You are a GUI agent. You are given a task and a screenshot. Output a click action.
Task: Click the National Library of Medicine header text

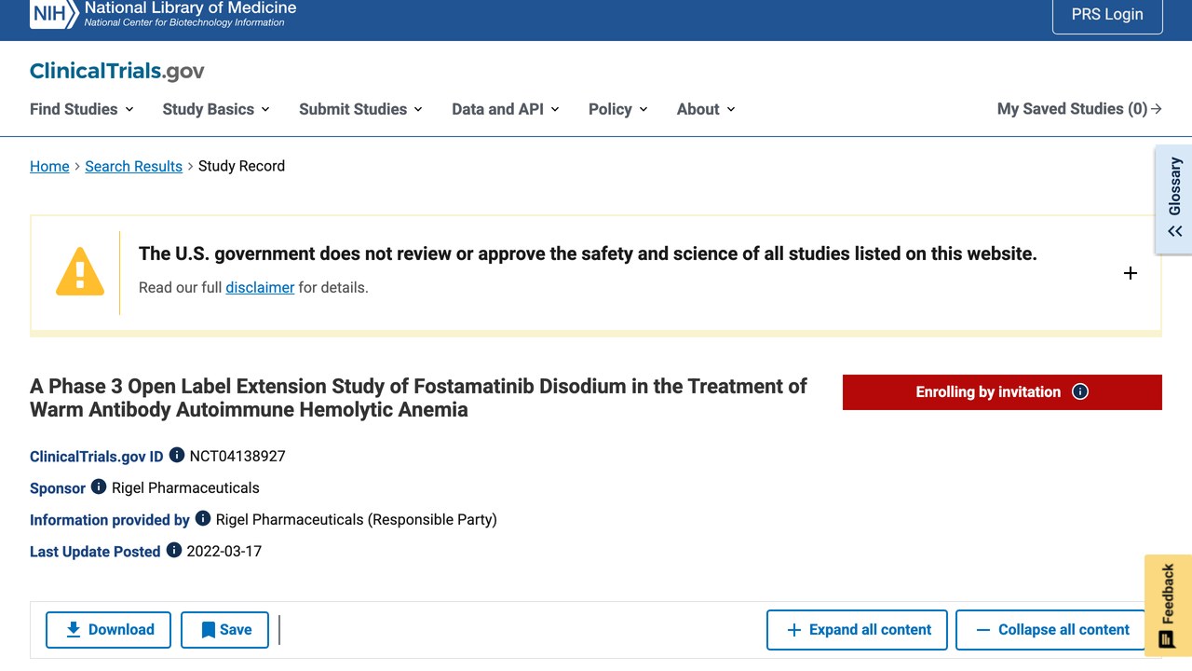190,8
